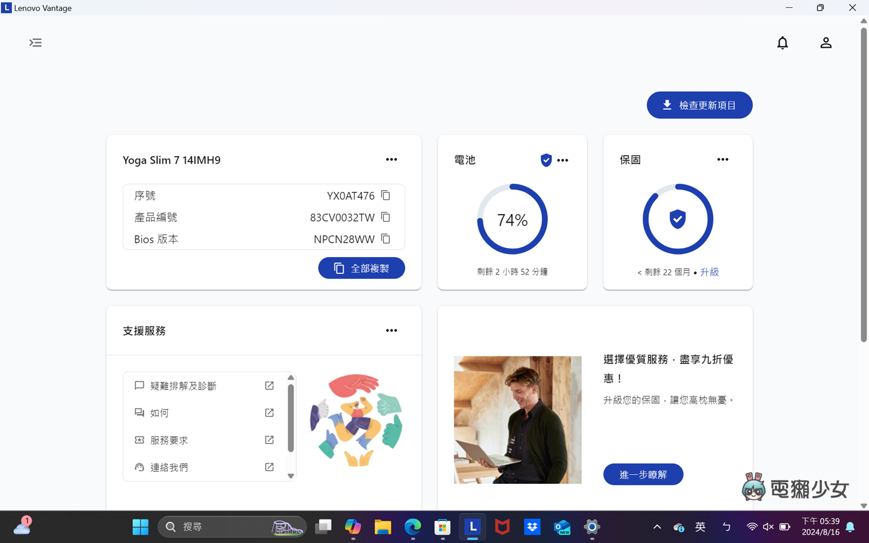Copy the Bios version NPCN28WW
This screenshot has width=869, height=543.
(386, 239)
